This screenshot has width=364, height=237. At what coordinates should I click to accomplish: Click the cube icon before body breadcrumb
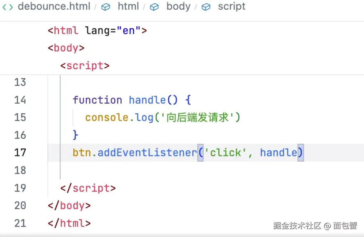(154, 7)
